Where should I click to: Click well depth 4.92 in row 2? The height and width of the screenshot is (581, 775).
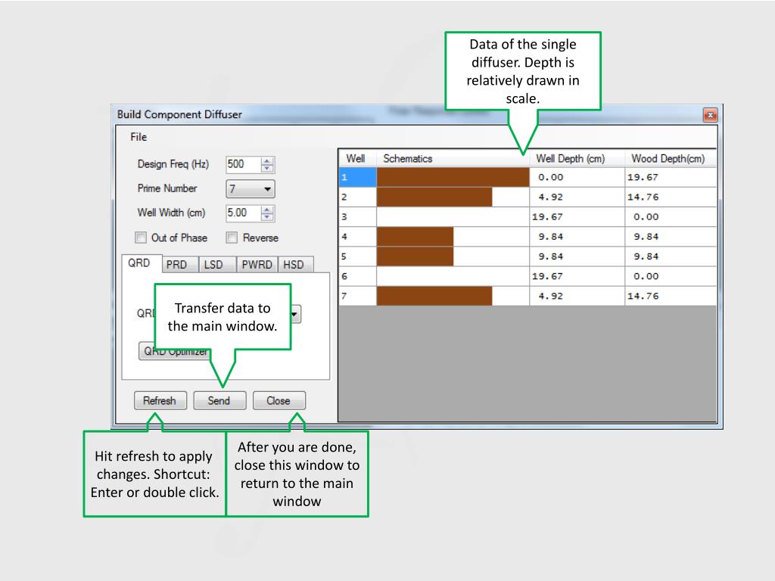click(577, 197)
